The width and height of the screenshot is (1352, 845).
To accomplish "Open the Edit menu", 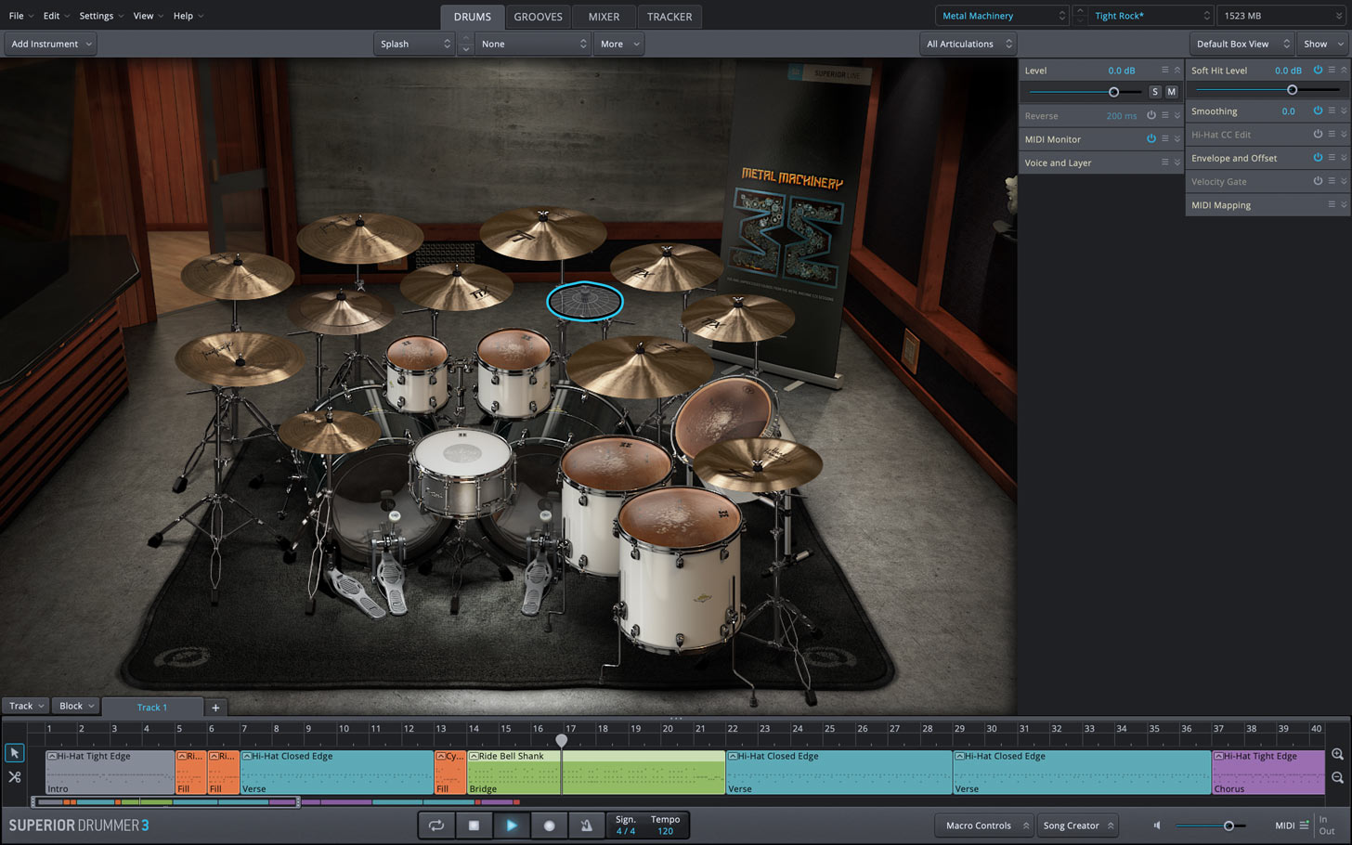I will (56, 16).
